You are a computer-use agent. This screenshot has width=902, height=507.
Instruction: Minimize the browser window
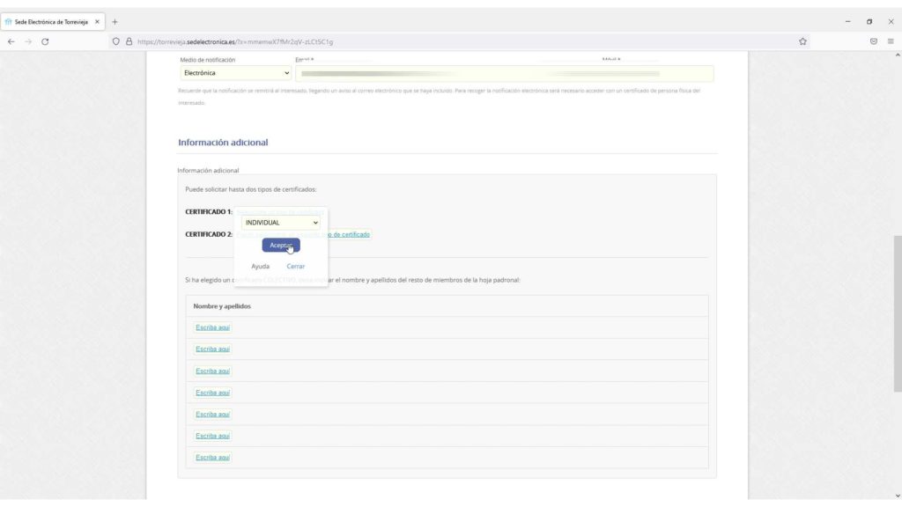(848, 22)
